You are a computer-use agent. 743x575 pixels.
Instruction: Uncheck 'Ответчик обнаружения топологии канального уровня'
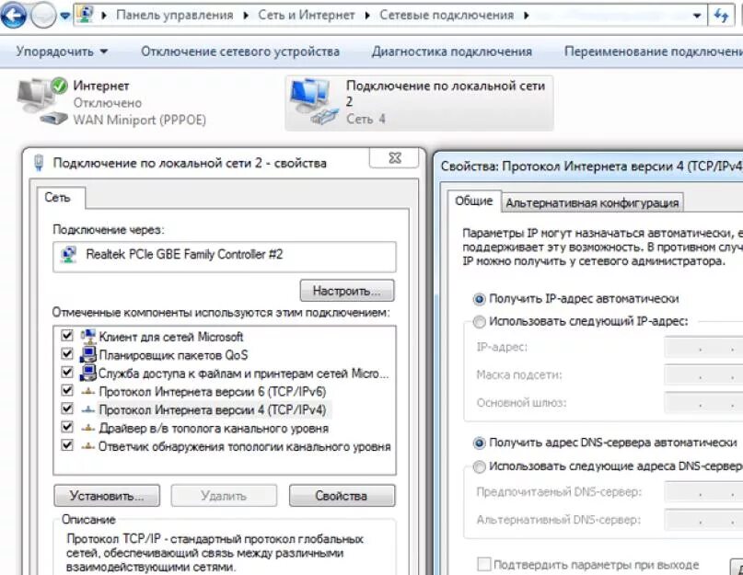(67, 445)
